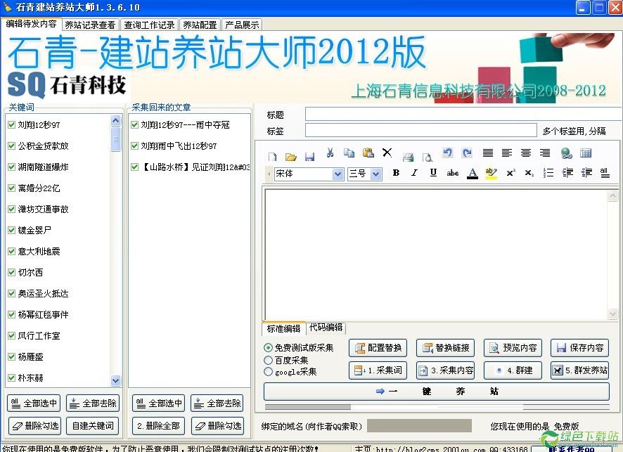Click the Superscript x² icon
The width and height of the screenshot is (623, 452).
510,173
